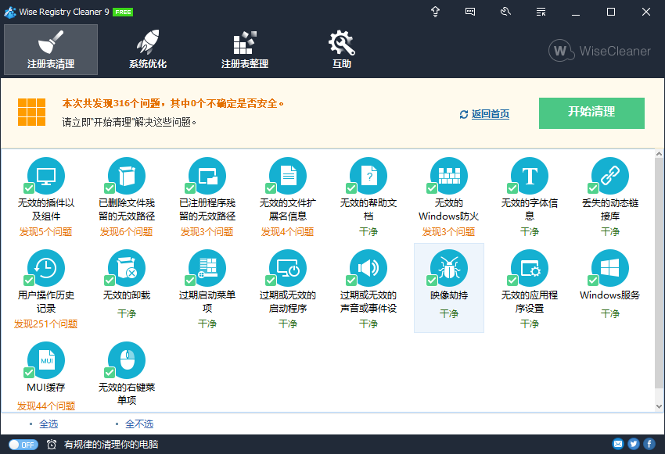Click the 全选 link
This screenshot has width=665, height=454.
[49, 424]
